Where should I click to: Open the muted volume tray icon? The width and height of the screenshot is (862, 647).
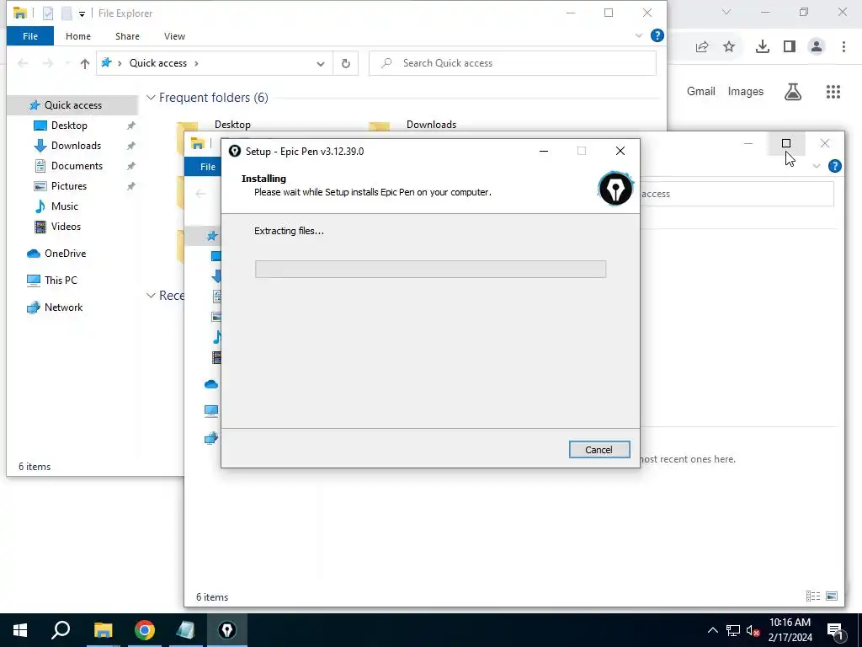tap(753, 630)
